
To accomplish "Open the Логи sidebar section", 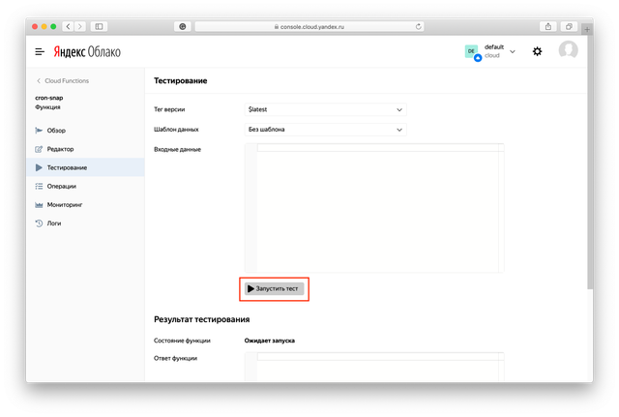I will click(54, 223).
